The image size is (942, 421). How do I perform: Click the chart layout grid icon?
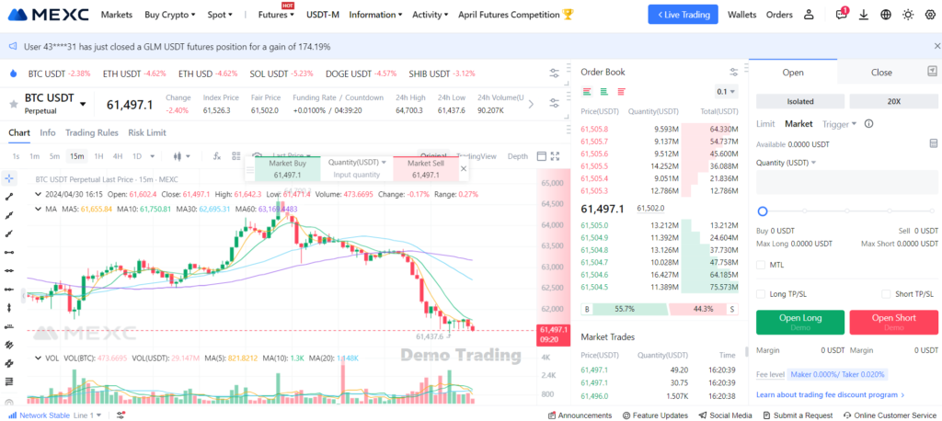(x=236, y=156)
